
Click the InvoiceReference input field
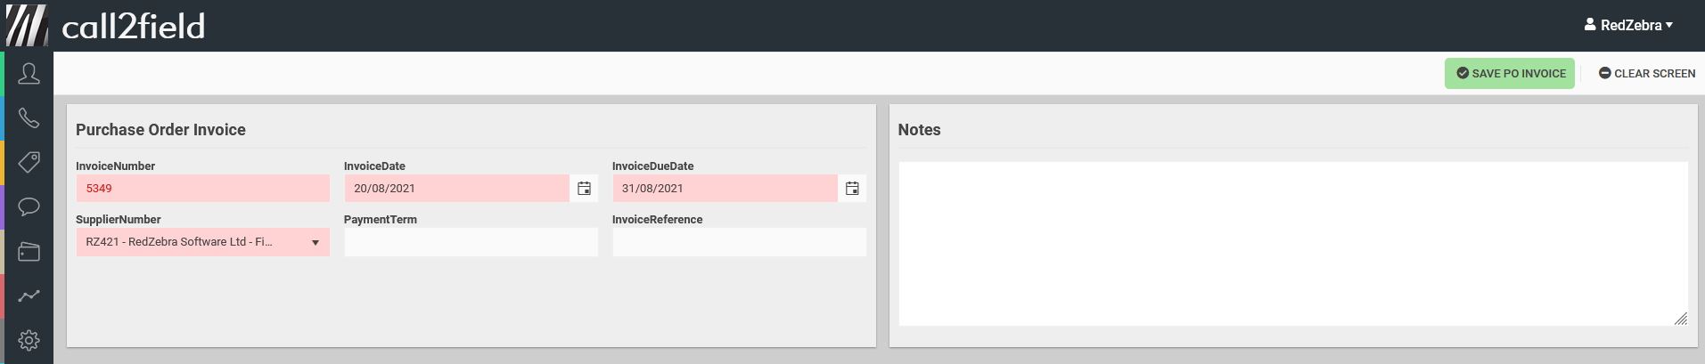click(739, 242)
